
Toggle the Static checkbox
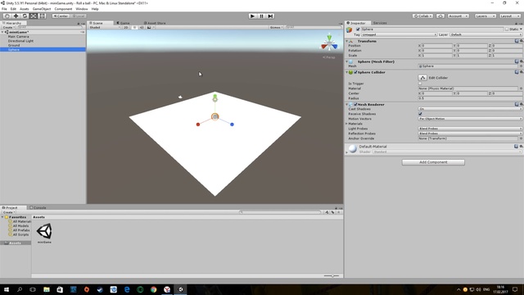(507, 29)
